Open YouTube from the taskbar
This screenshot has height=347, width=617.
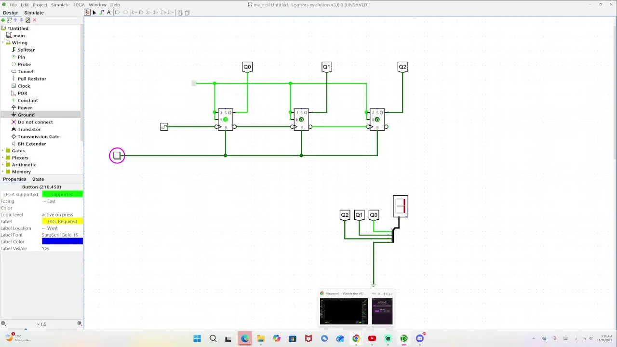[372, 339]
